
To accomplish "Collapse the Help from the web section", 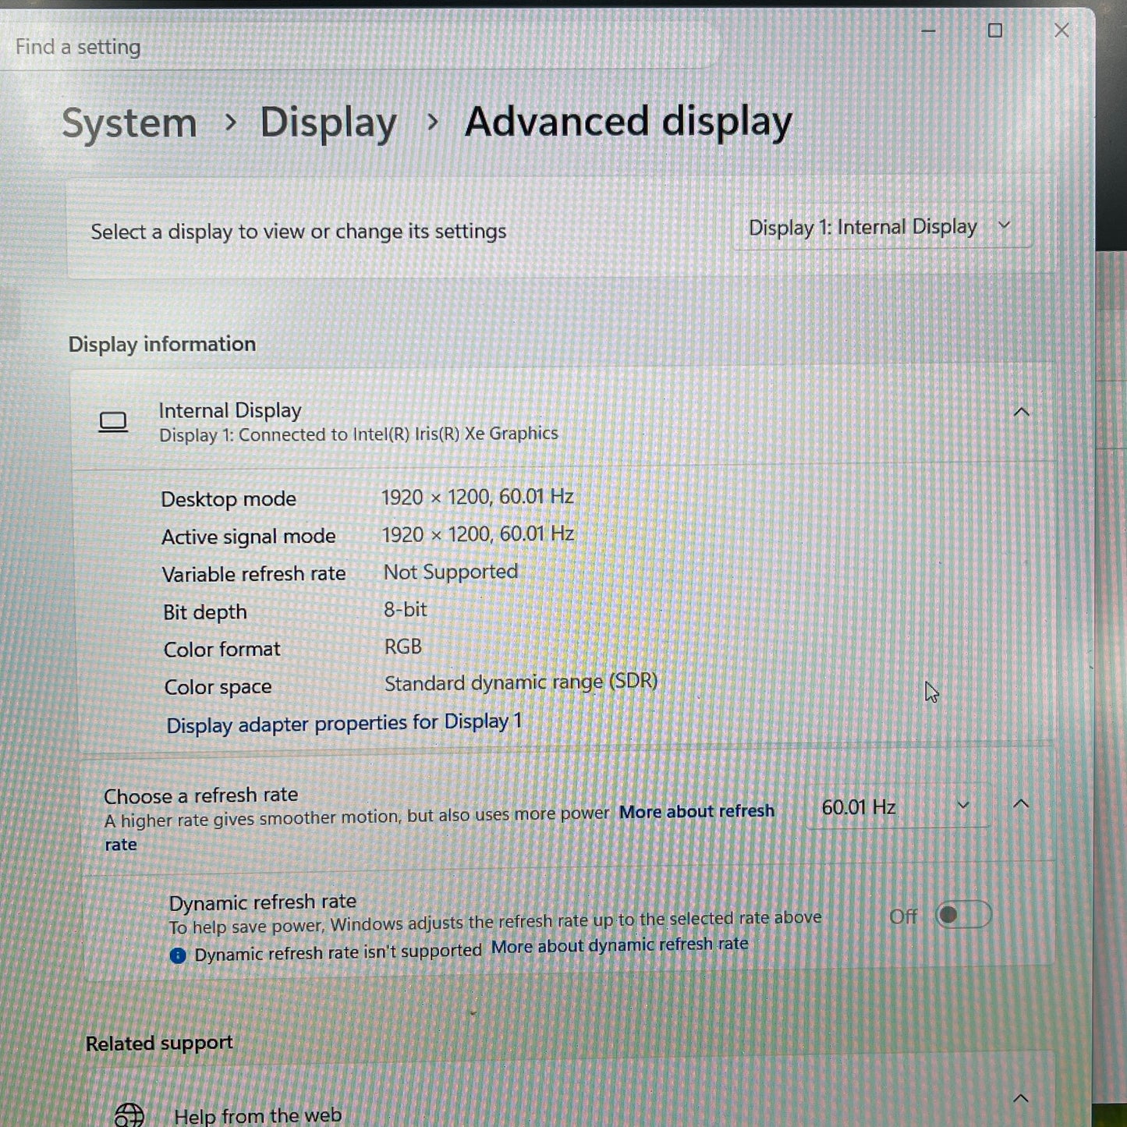I will [1020, 1099].
